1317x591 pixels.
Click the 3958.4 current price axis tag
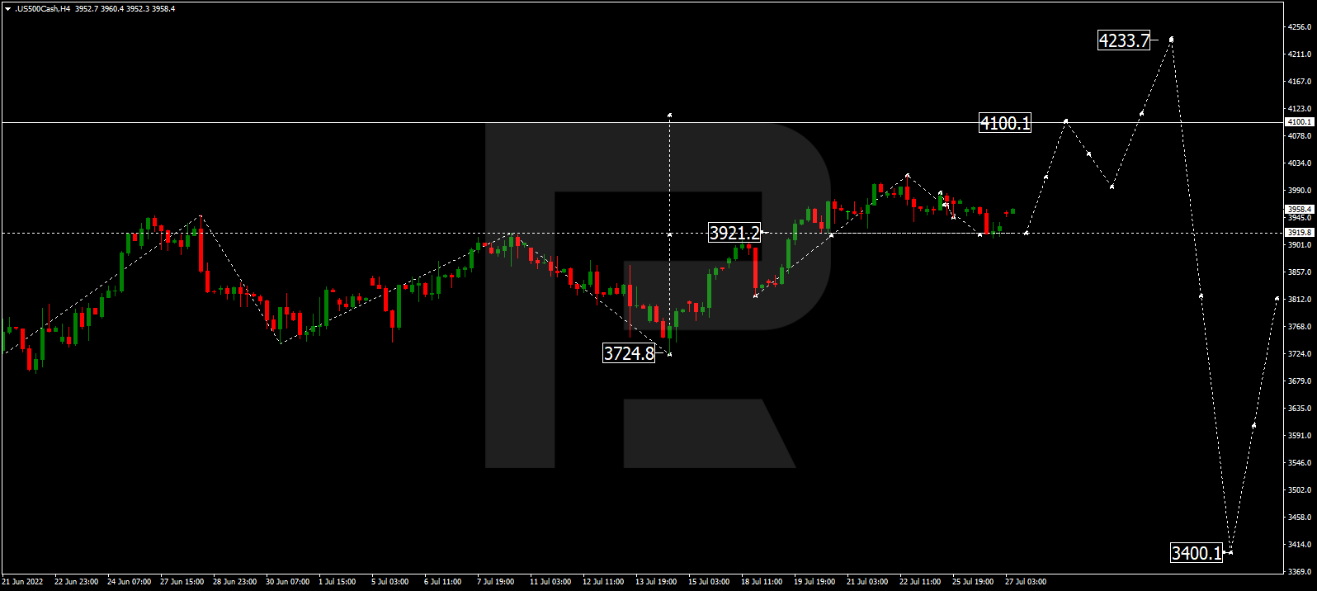1299,210
